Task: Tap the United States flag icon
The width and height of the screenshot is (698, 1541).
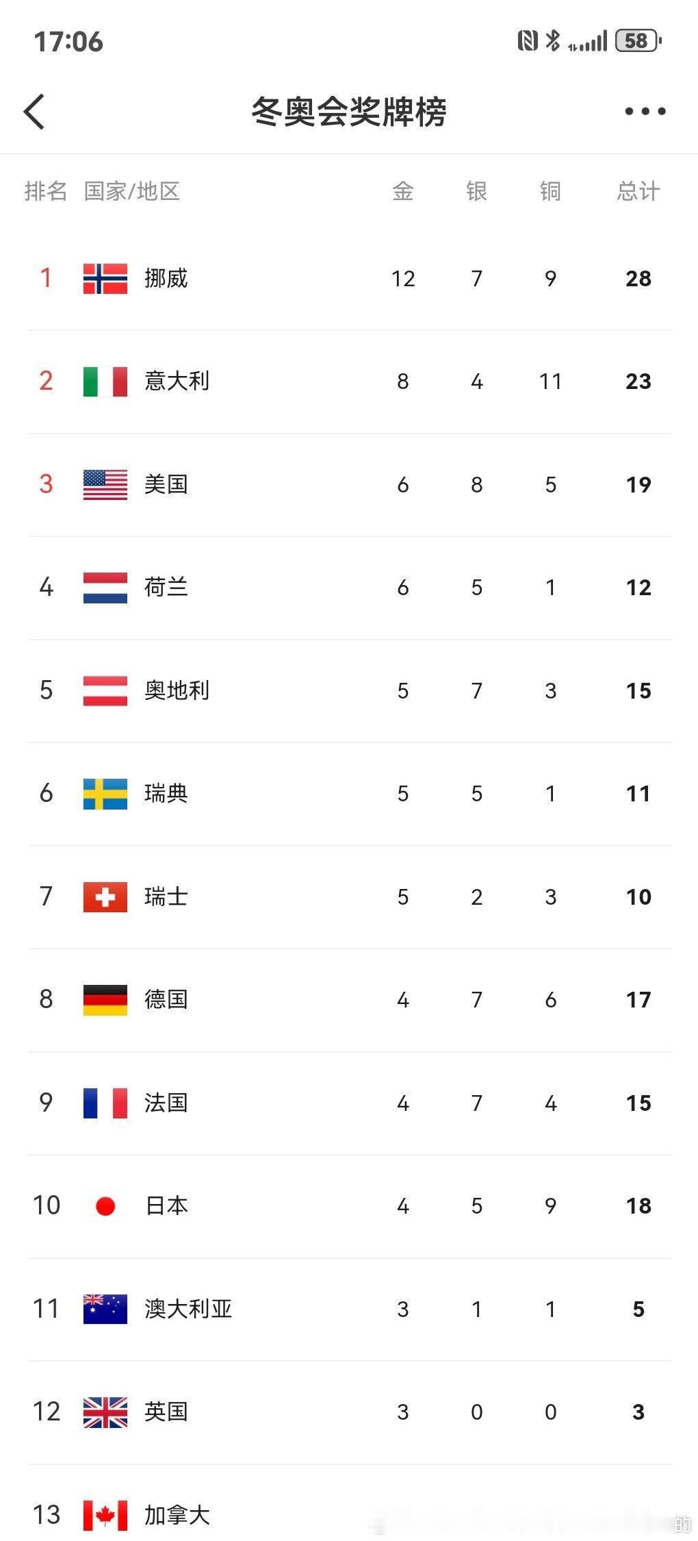Action: (x=105, y=485)
